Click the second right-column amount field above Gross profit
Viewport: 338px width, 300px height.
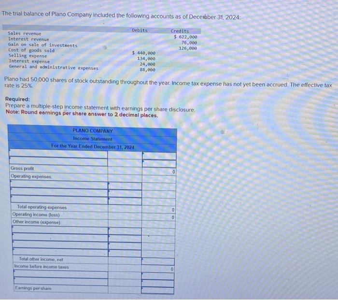(x=159, y=164)
